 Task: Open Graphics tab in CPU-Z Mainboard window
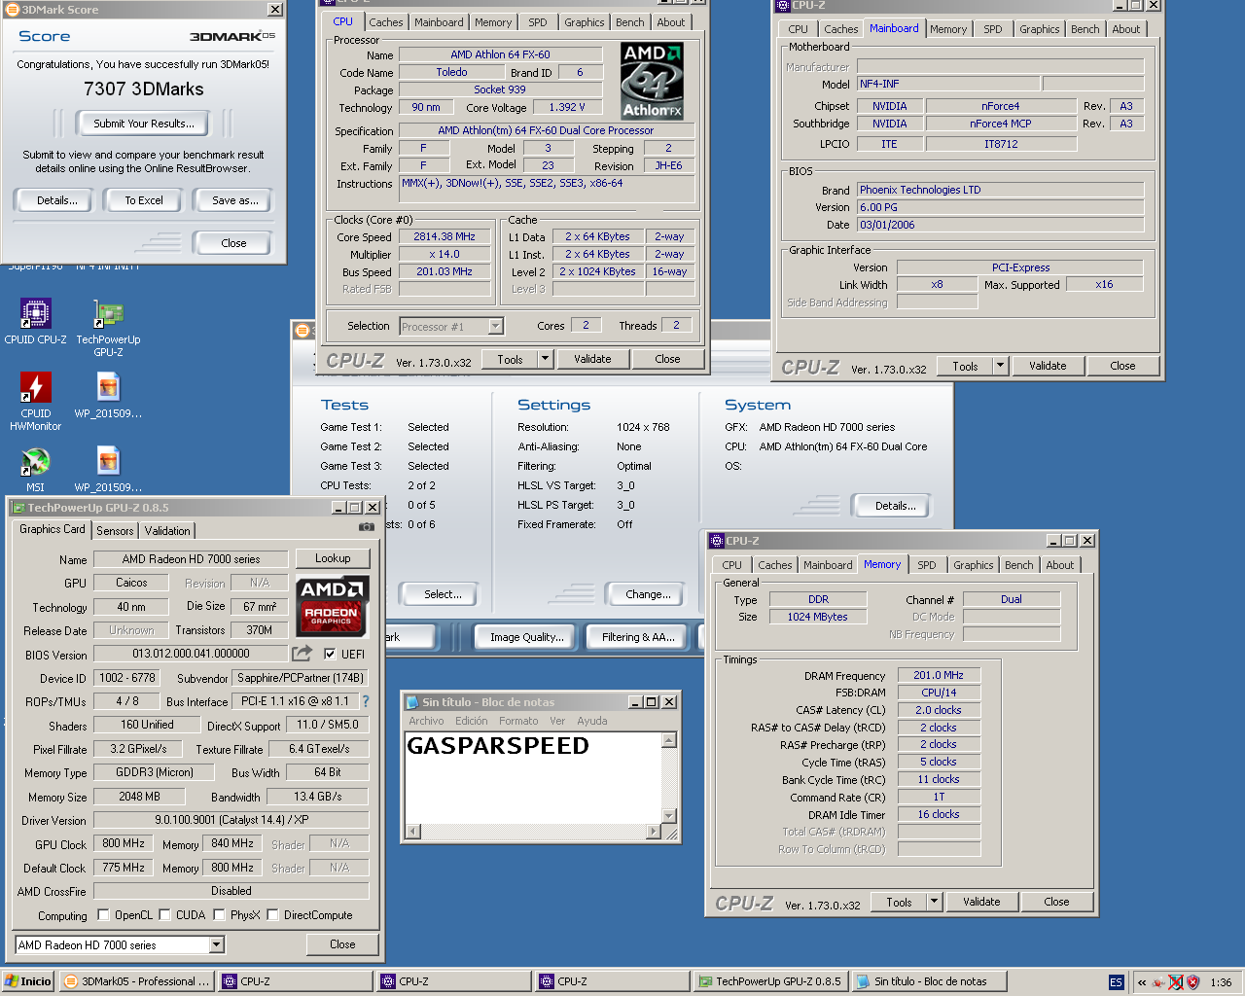1040,29
